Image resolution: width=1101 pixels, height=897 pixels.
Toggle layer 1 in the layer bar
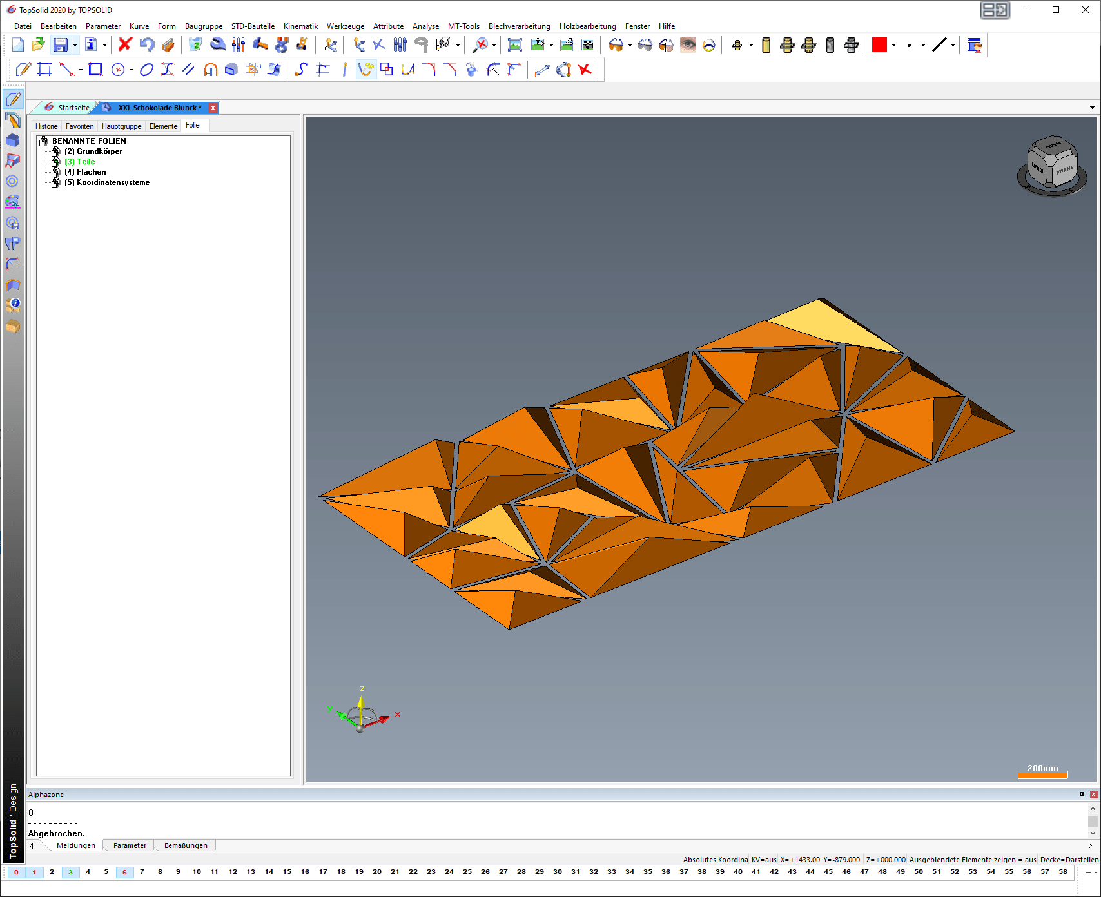point(34,872)
